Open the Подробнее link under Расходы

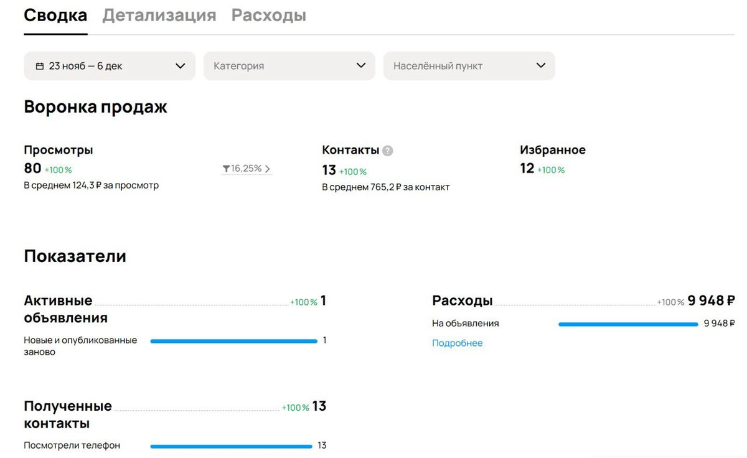(457, 343)
